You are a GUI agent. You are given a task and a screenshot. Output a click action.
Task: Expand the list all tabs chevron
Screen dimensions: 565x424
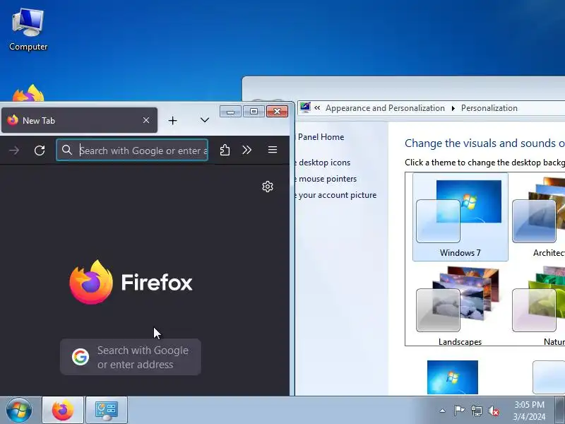pyautogui.click(x=205, y=120)
